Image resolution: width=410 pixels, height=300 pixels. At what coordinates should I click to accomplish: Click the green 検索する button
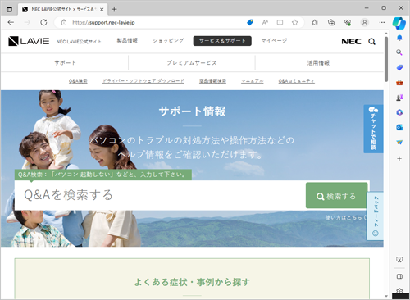click(336, 196)
